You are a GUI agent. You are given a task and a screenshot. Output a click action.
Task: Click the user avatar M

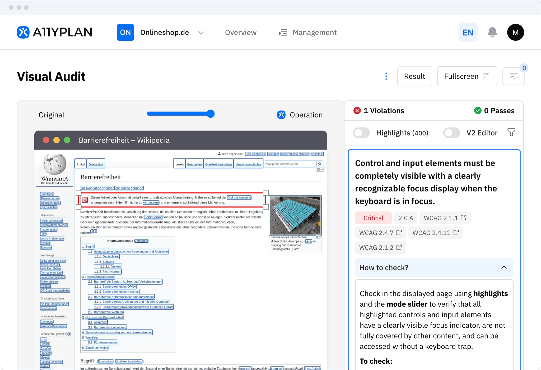pyautogui.click(x=515, y=33)
